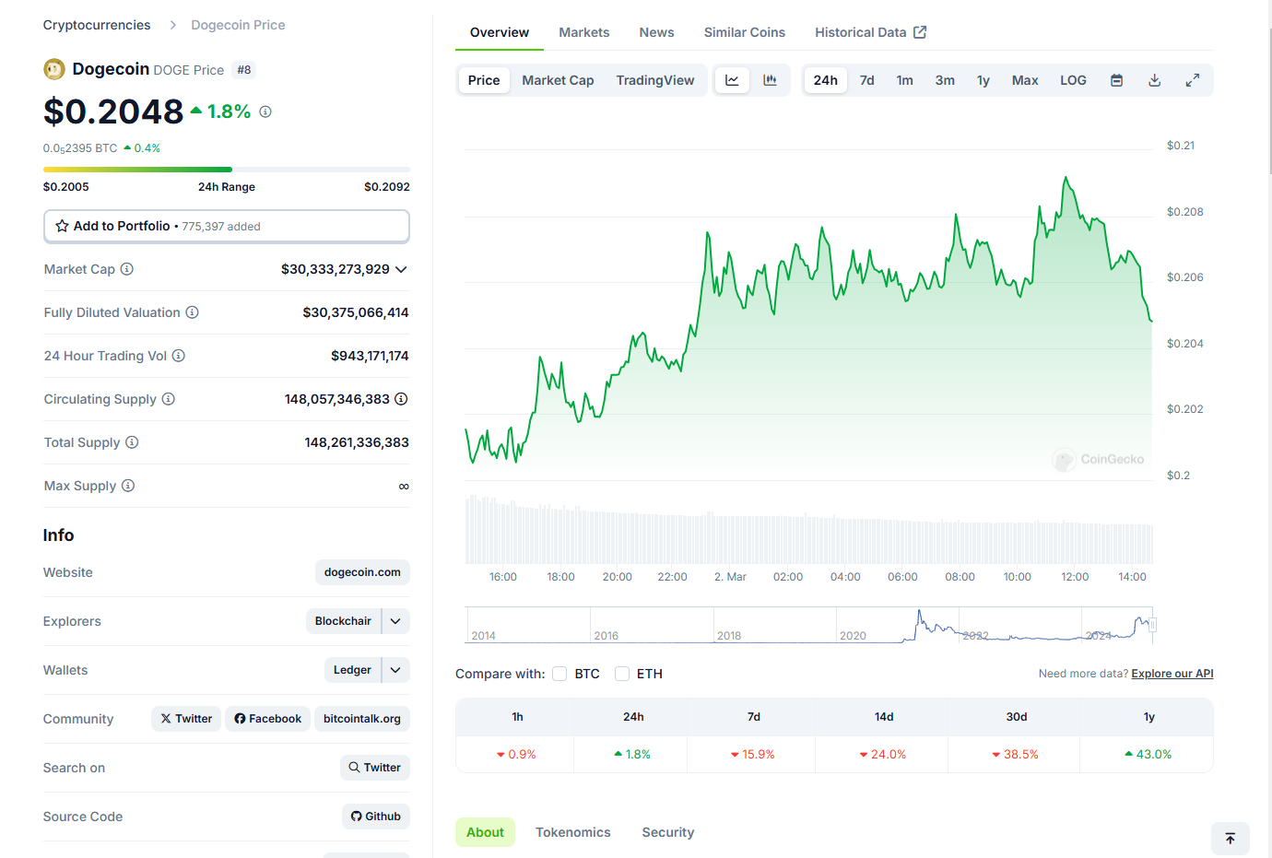Select Market Cap chart mode

pyautogui.click(x=558, y=80)
